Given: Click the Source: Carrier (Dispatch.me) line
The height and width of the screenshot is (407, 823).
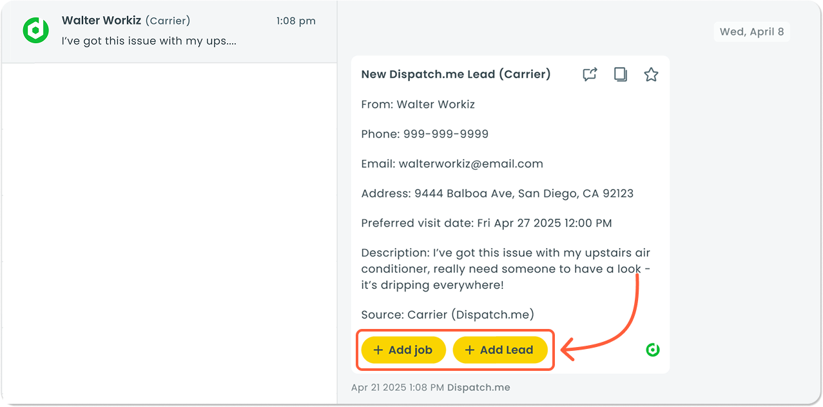Looking at the screenshot, I should (447, 315).
